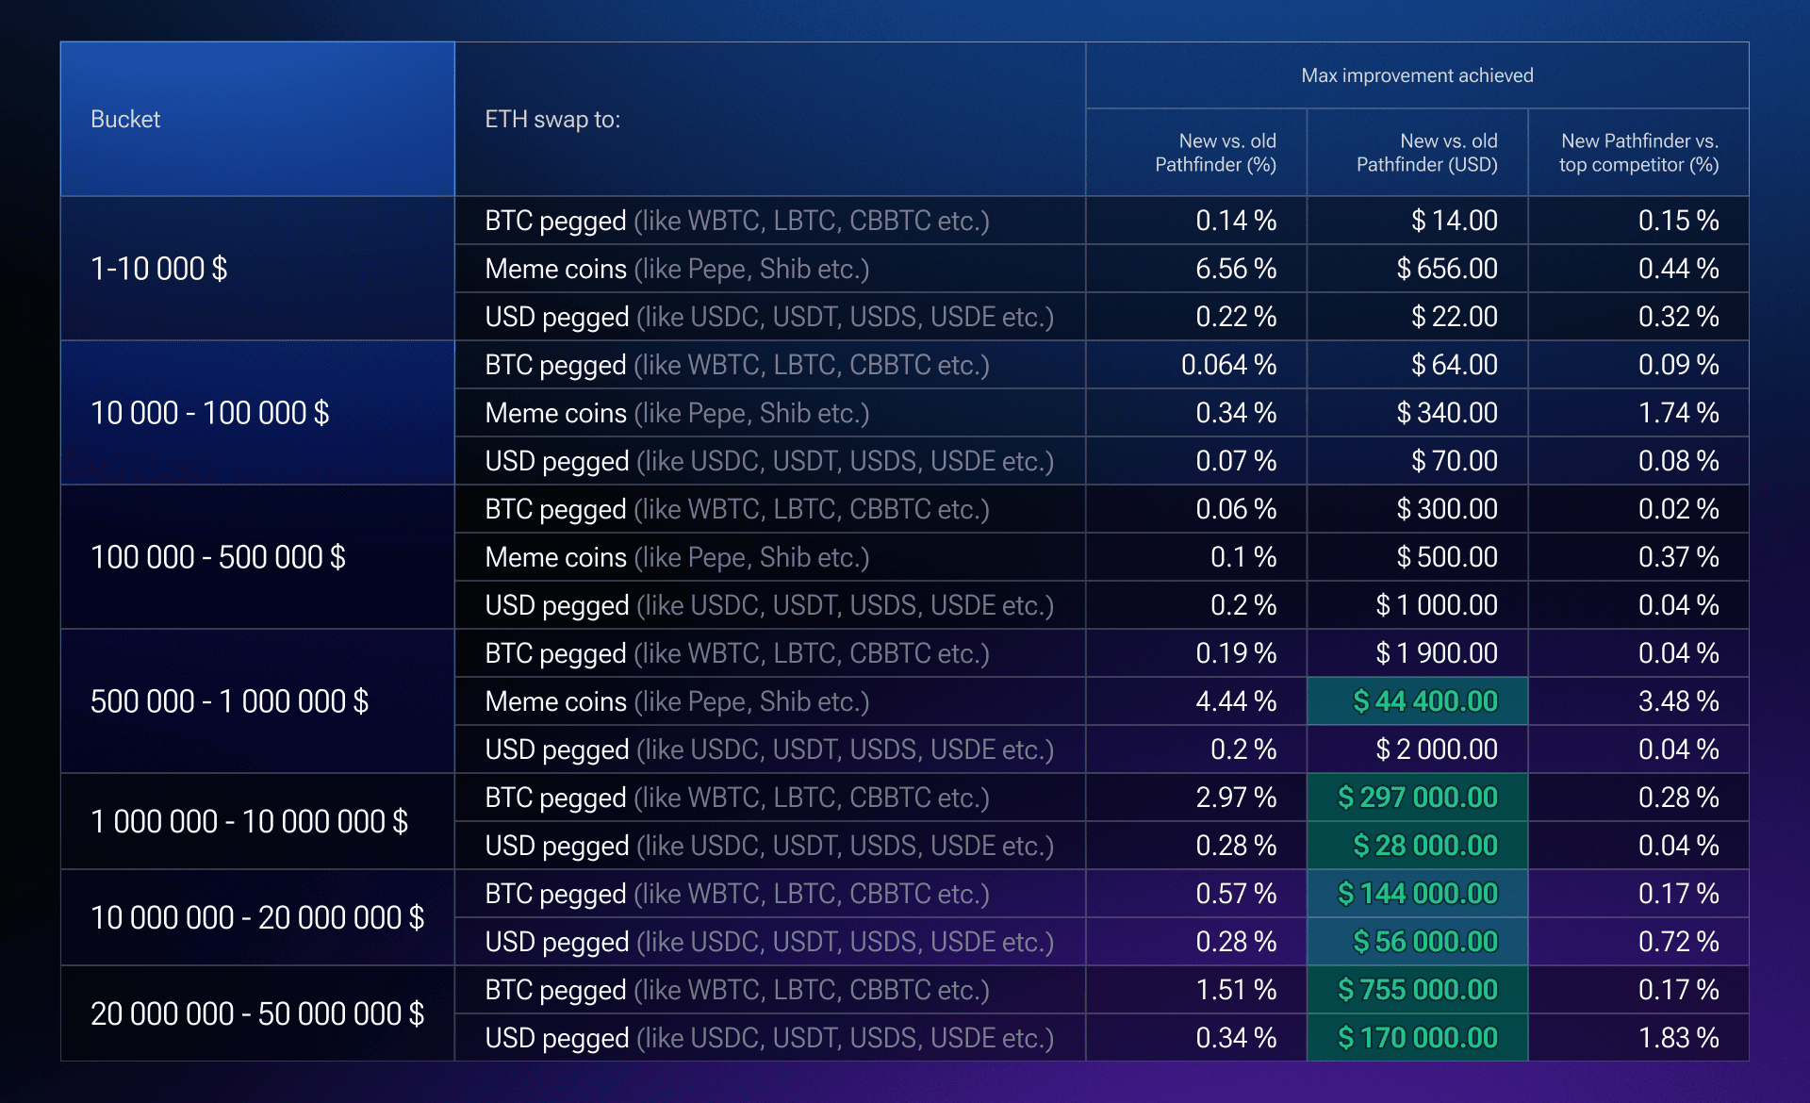Click the $ 656.00 value cell
Viewport: 1810px width, 1103px height.
click(1446, 269)
